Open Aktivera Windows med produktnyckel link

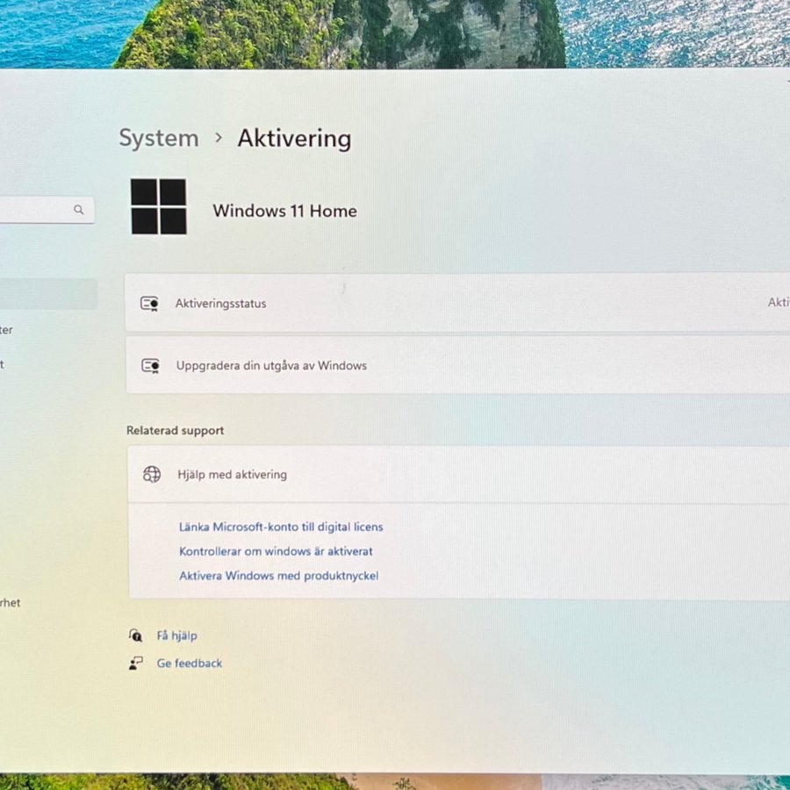[278, 576]
